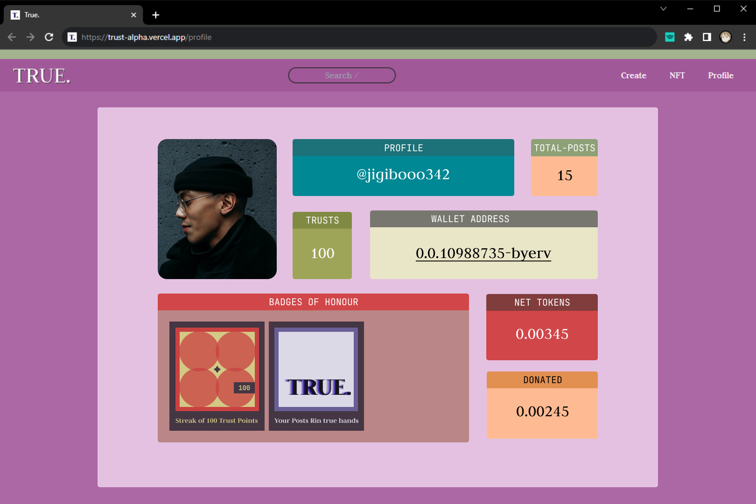The image size is (756, 504).
Task: Click the site icon in the address bar
Action: (72, 37)
